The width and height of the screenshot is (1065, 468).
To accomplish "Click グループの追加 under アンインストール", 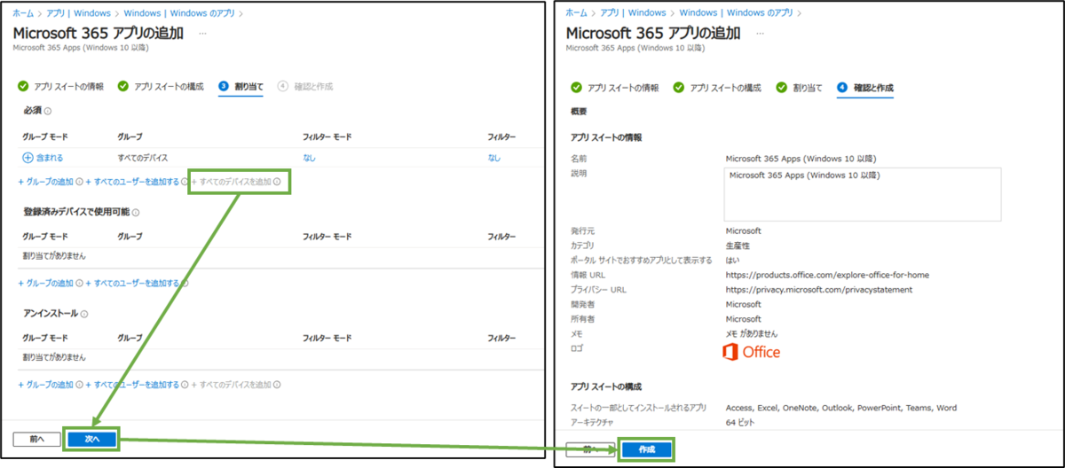I will coord(46,385).
